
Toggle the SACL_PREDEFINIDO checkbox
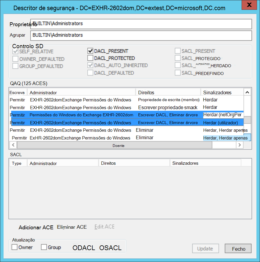[x=178, y=73]
